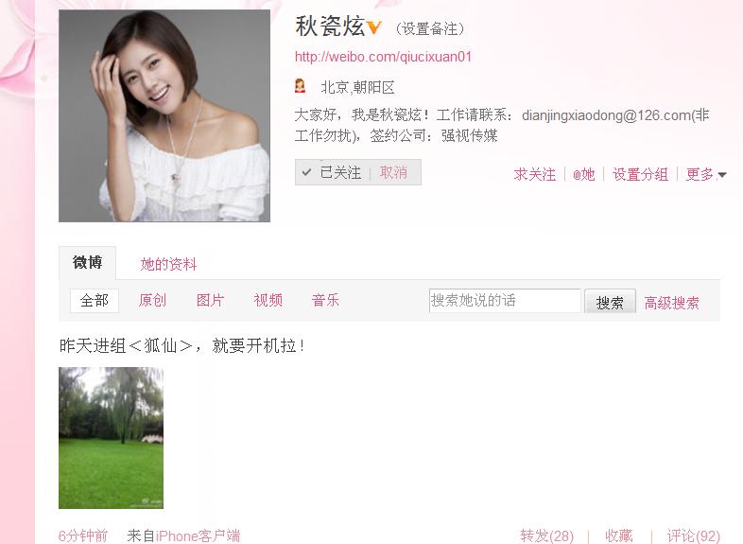Click the 搜索她说的话 search field
This screenshot has height=544, width=743.
pos(505,301)
